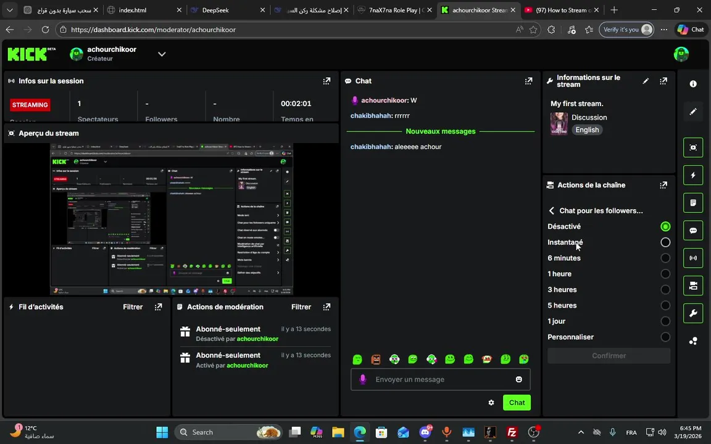Switch to the 7naX7na Role Play tab
Screen dimensions: 711x444
click(394, 10)
